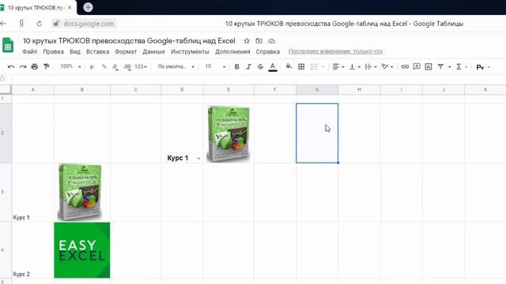The image size is (506, 284).
Task: Click the Insert comment icon
Action: (x=417, y=66)
